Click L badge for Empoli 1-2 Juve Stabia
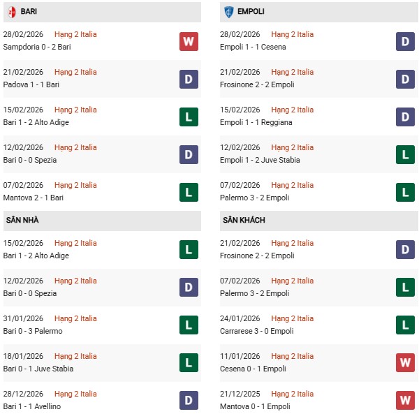 click(406, 154)
